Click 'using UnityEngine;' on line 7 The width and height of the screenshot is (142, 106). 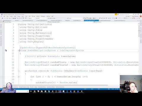(x=31, y=42)
